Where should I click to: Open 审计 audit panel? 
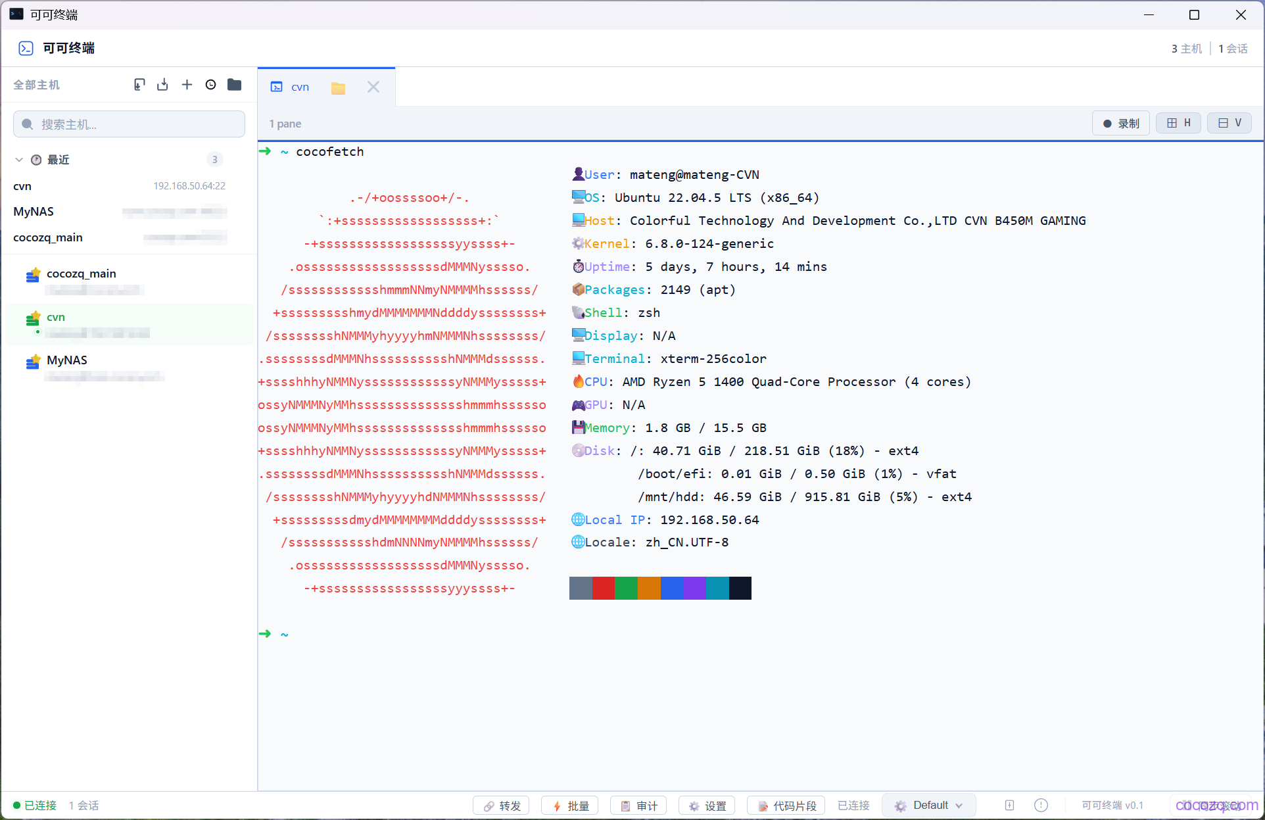tap(638, 806)
